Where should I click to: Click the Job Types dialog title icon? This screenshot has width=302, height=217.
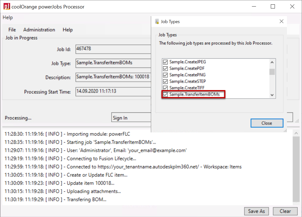pos(157,22)
